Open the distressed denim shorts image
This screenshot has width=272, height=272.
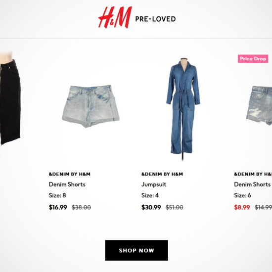click(259, 105)
